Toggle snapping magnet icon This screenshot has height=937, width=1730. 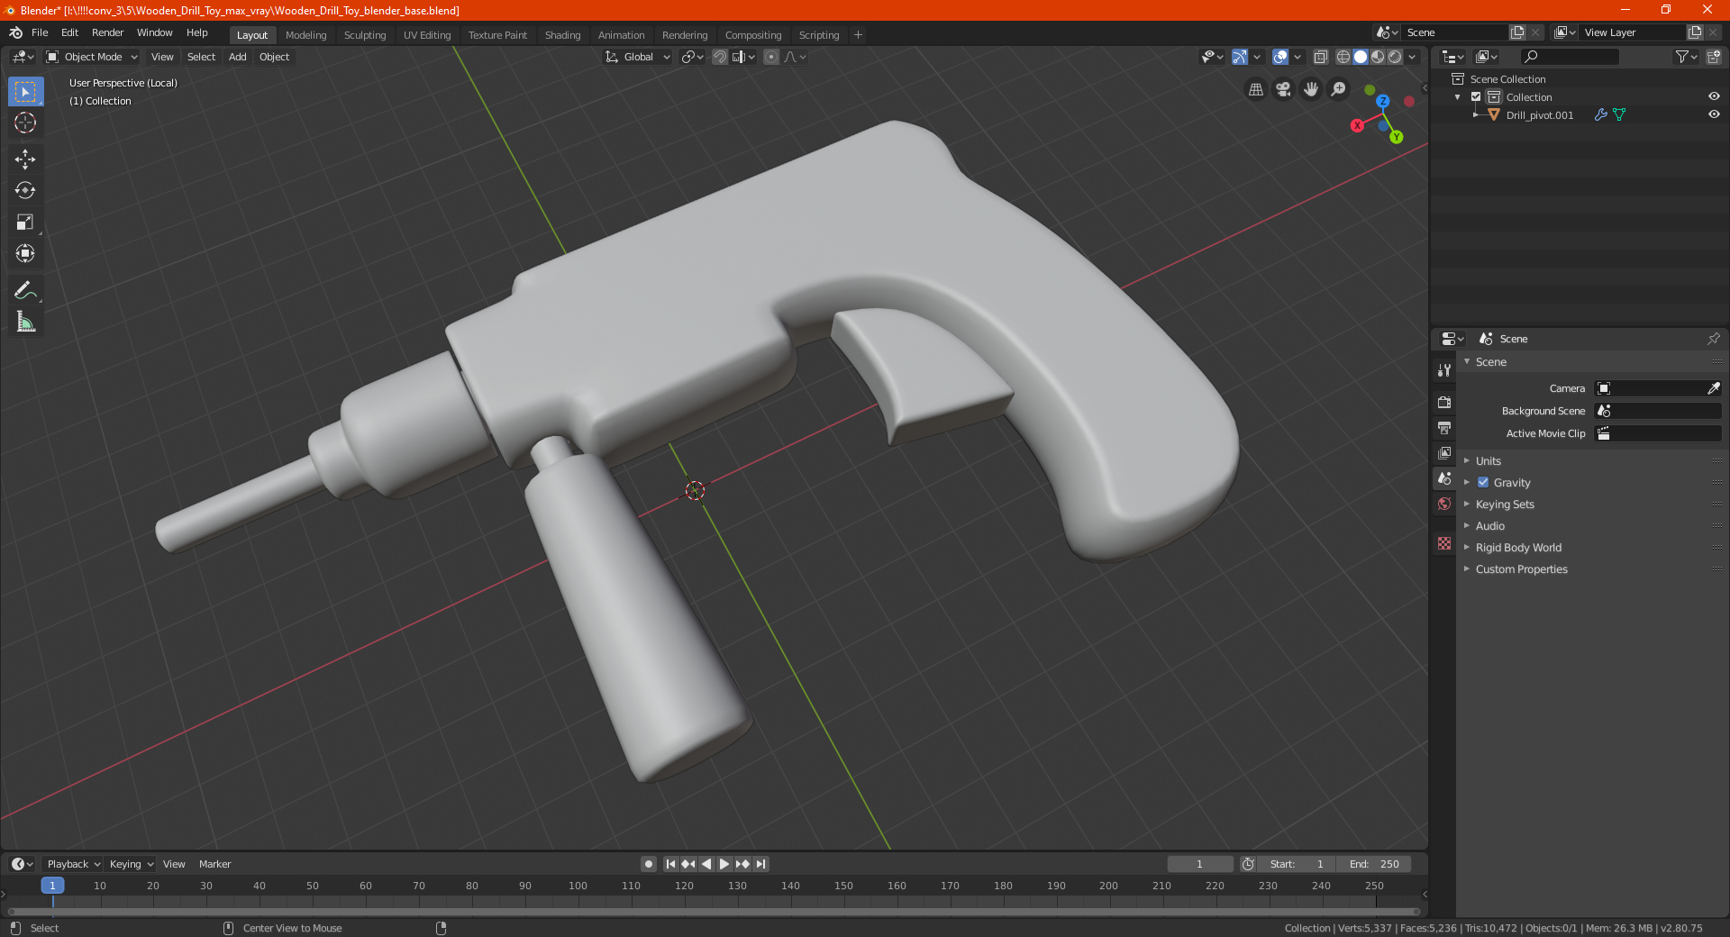[x=719, y=57]
